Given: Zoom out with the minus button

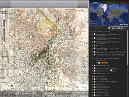Looking at the screenshot, I should click(4, 43).
